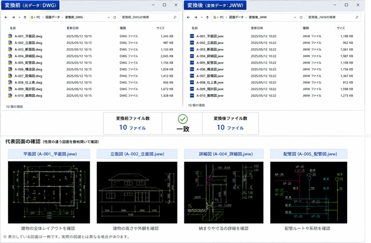This screenshot has height=243, width=371.
Task: Open recent locations dropdown in 変換前_DWG window
Action: [x=19, y=17]
